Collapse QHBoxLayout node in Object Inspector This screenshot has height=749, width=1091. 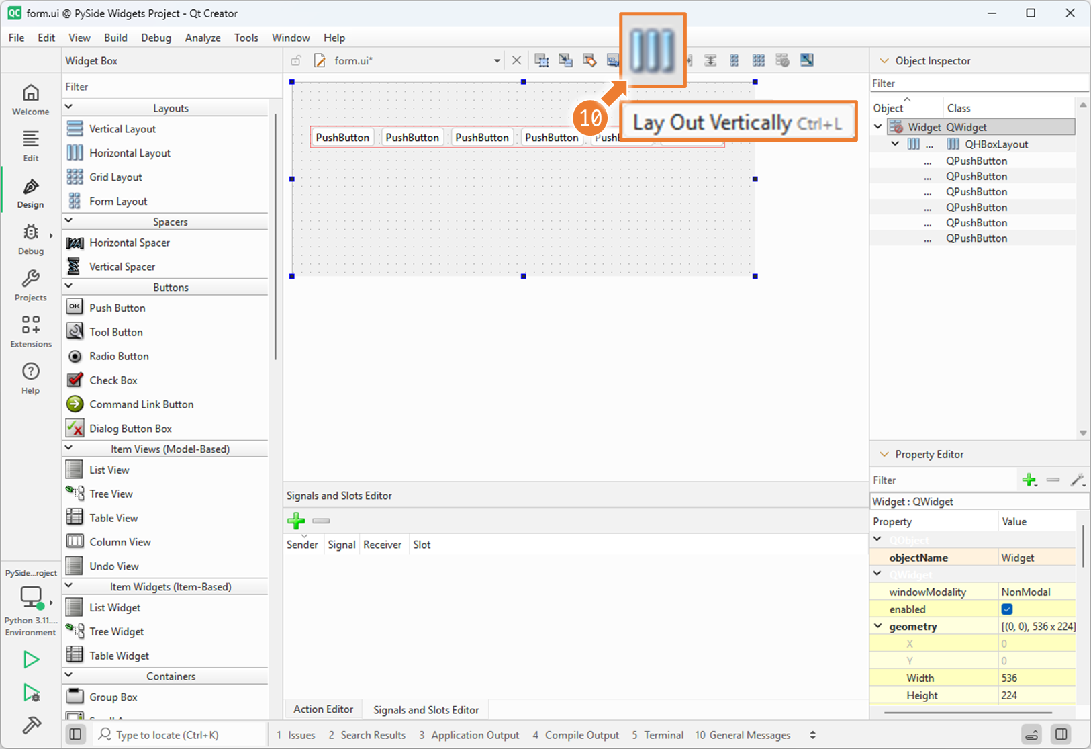click(896, 144)
